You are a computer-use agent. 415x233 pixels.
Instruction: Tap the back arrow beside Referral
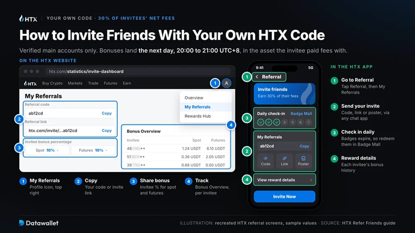257,77
